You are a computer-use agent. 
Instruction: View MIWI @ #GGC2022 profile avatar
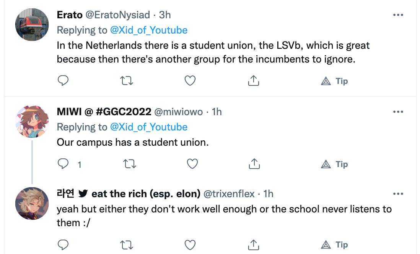point(32,122)
